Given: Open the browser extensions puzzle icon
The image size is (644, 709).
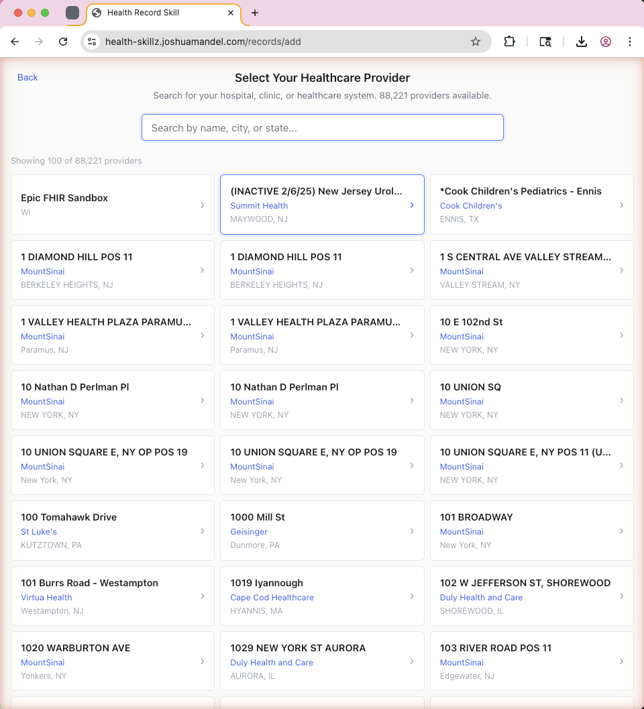Looking at the screenshot, I should 509,42.
